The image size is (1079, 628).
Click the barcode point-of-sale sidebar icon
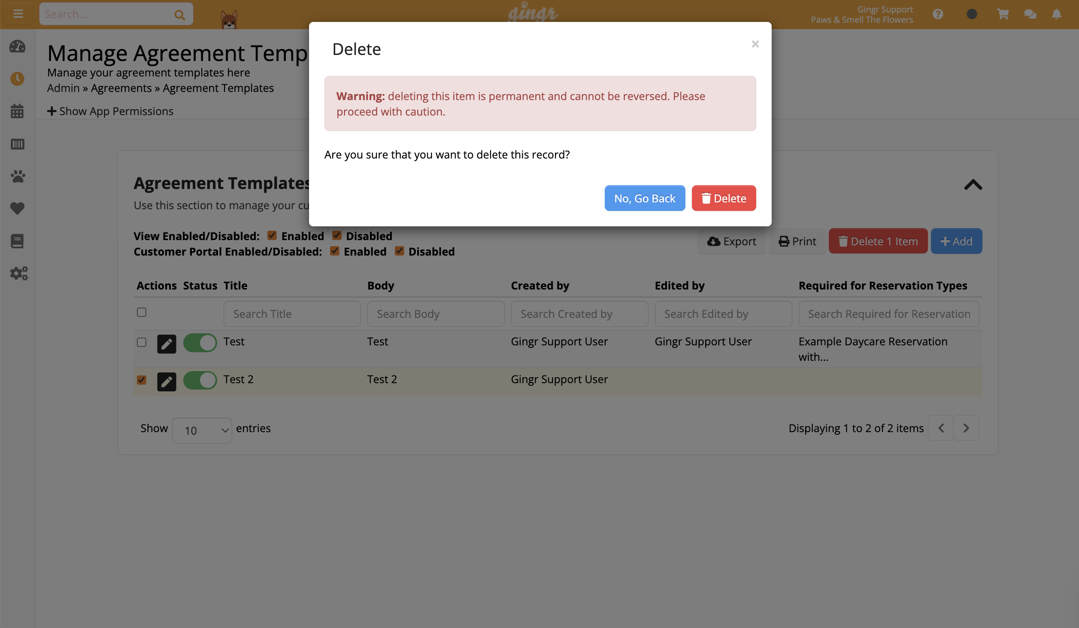[x=17, y=144]
